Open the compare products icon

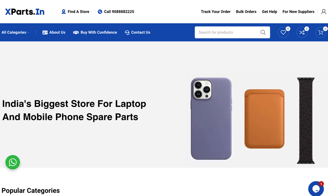[302, 32]
